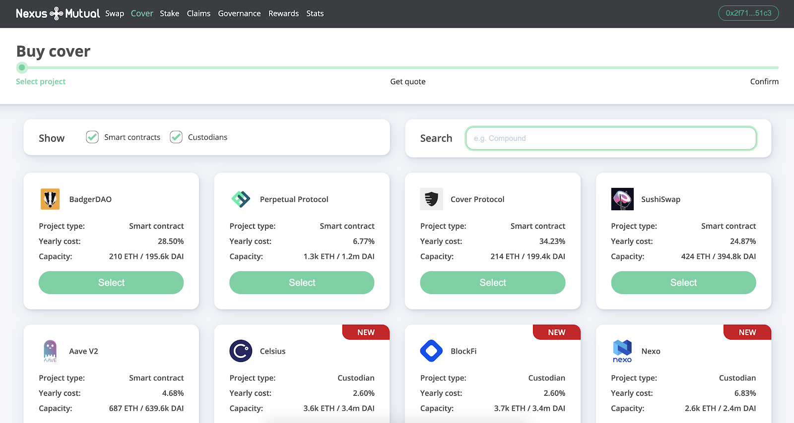Click the Get quote step label
The width and height of the screenshot is (794, 423).
pos(408,81)
